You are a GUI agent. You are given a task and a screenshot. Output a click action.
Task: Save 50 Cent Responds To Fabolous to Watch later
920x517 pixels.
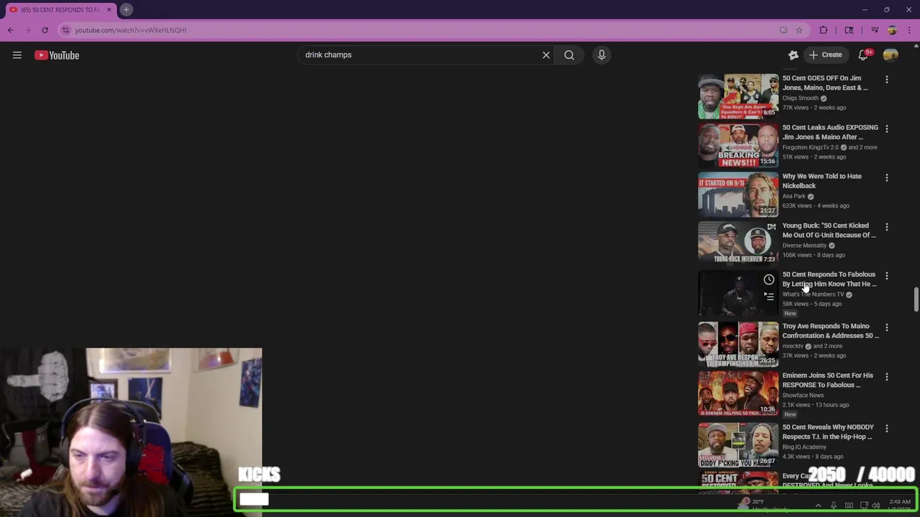coord(768,280)
